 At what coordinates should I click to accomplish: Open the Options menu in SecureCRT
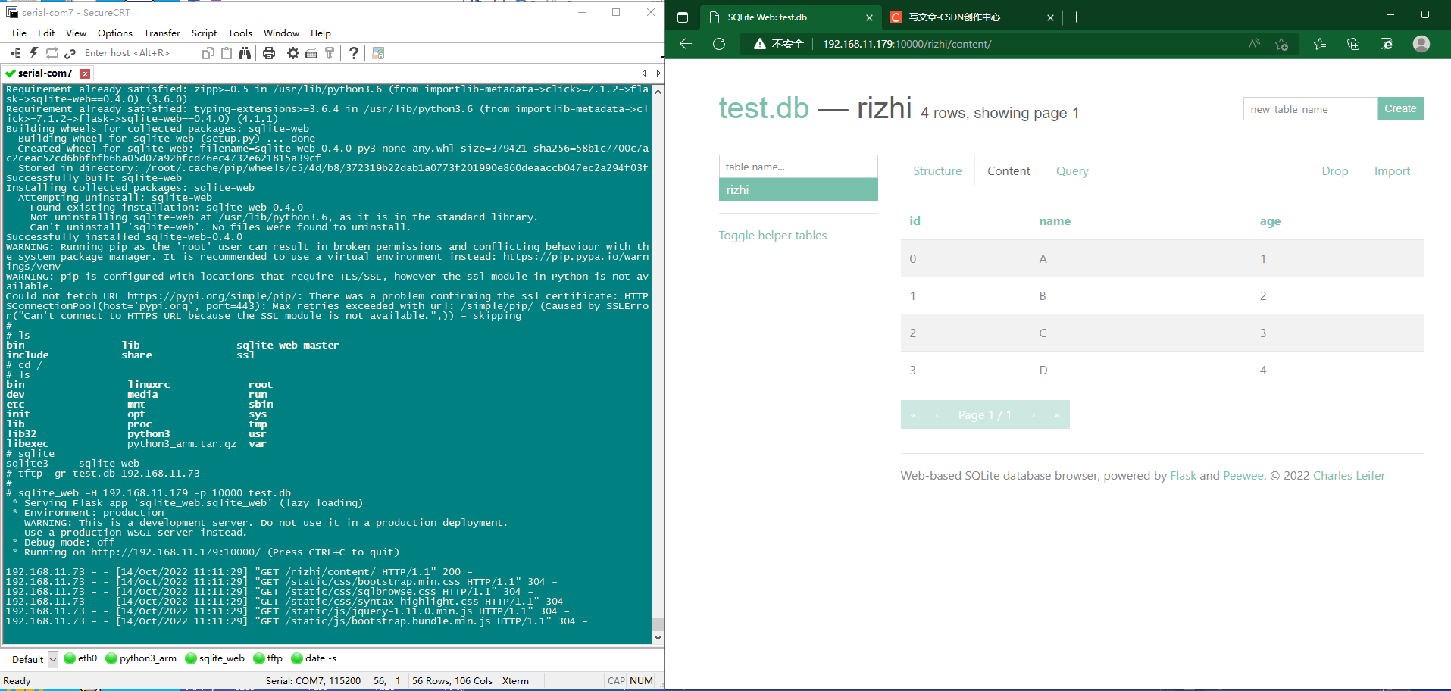coord(115,33)
